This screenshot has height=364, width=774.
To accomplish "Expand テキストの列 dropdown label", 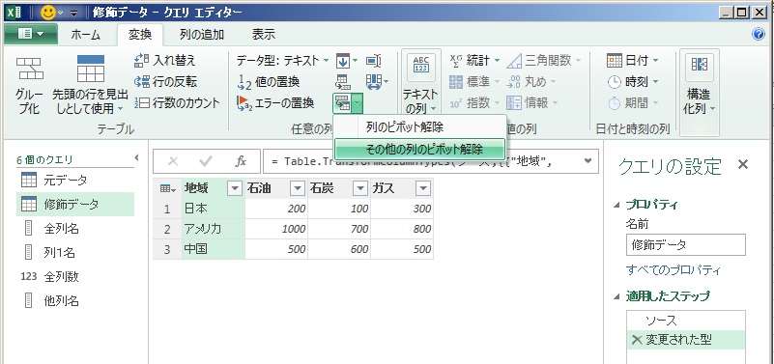I will click(x=420, y=101).
